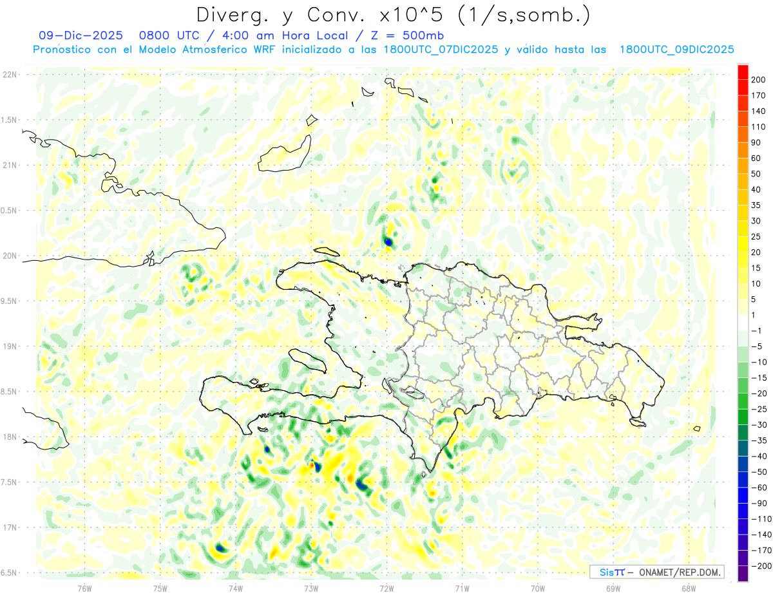This screenshot has width=773, height=597.
Task: Click the '-25' colorbar label
Action: pos(758,409)
